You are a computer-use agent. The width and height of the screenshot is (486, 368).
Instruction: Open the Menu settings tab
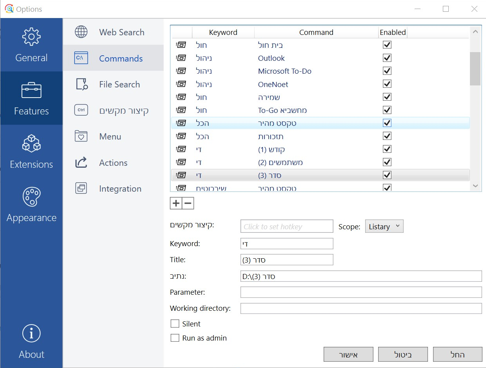click(x=113, y=136)
